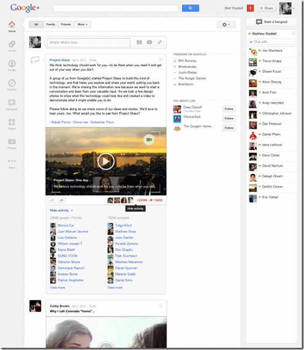Open Colby Brown author link
The width and height of the screenshot is (304, 350).
tap(59, 306)
